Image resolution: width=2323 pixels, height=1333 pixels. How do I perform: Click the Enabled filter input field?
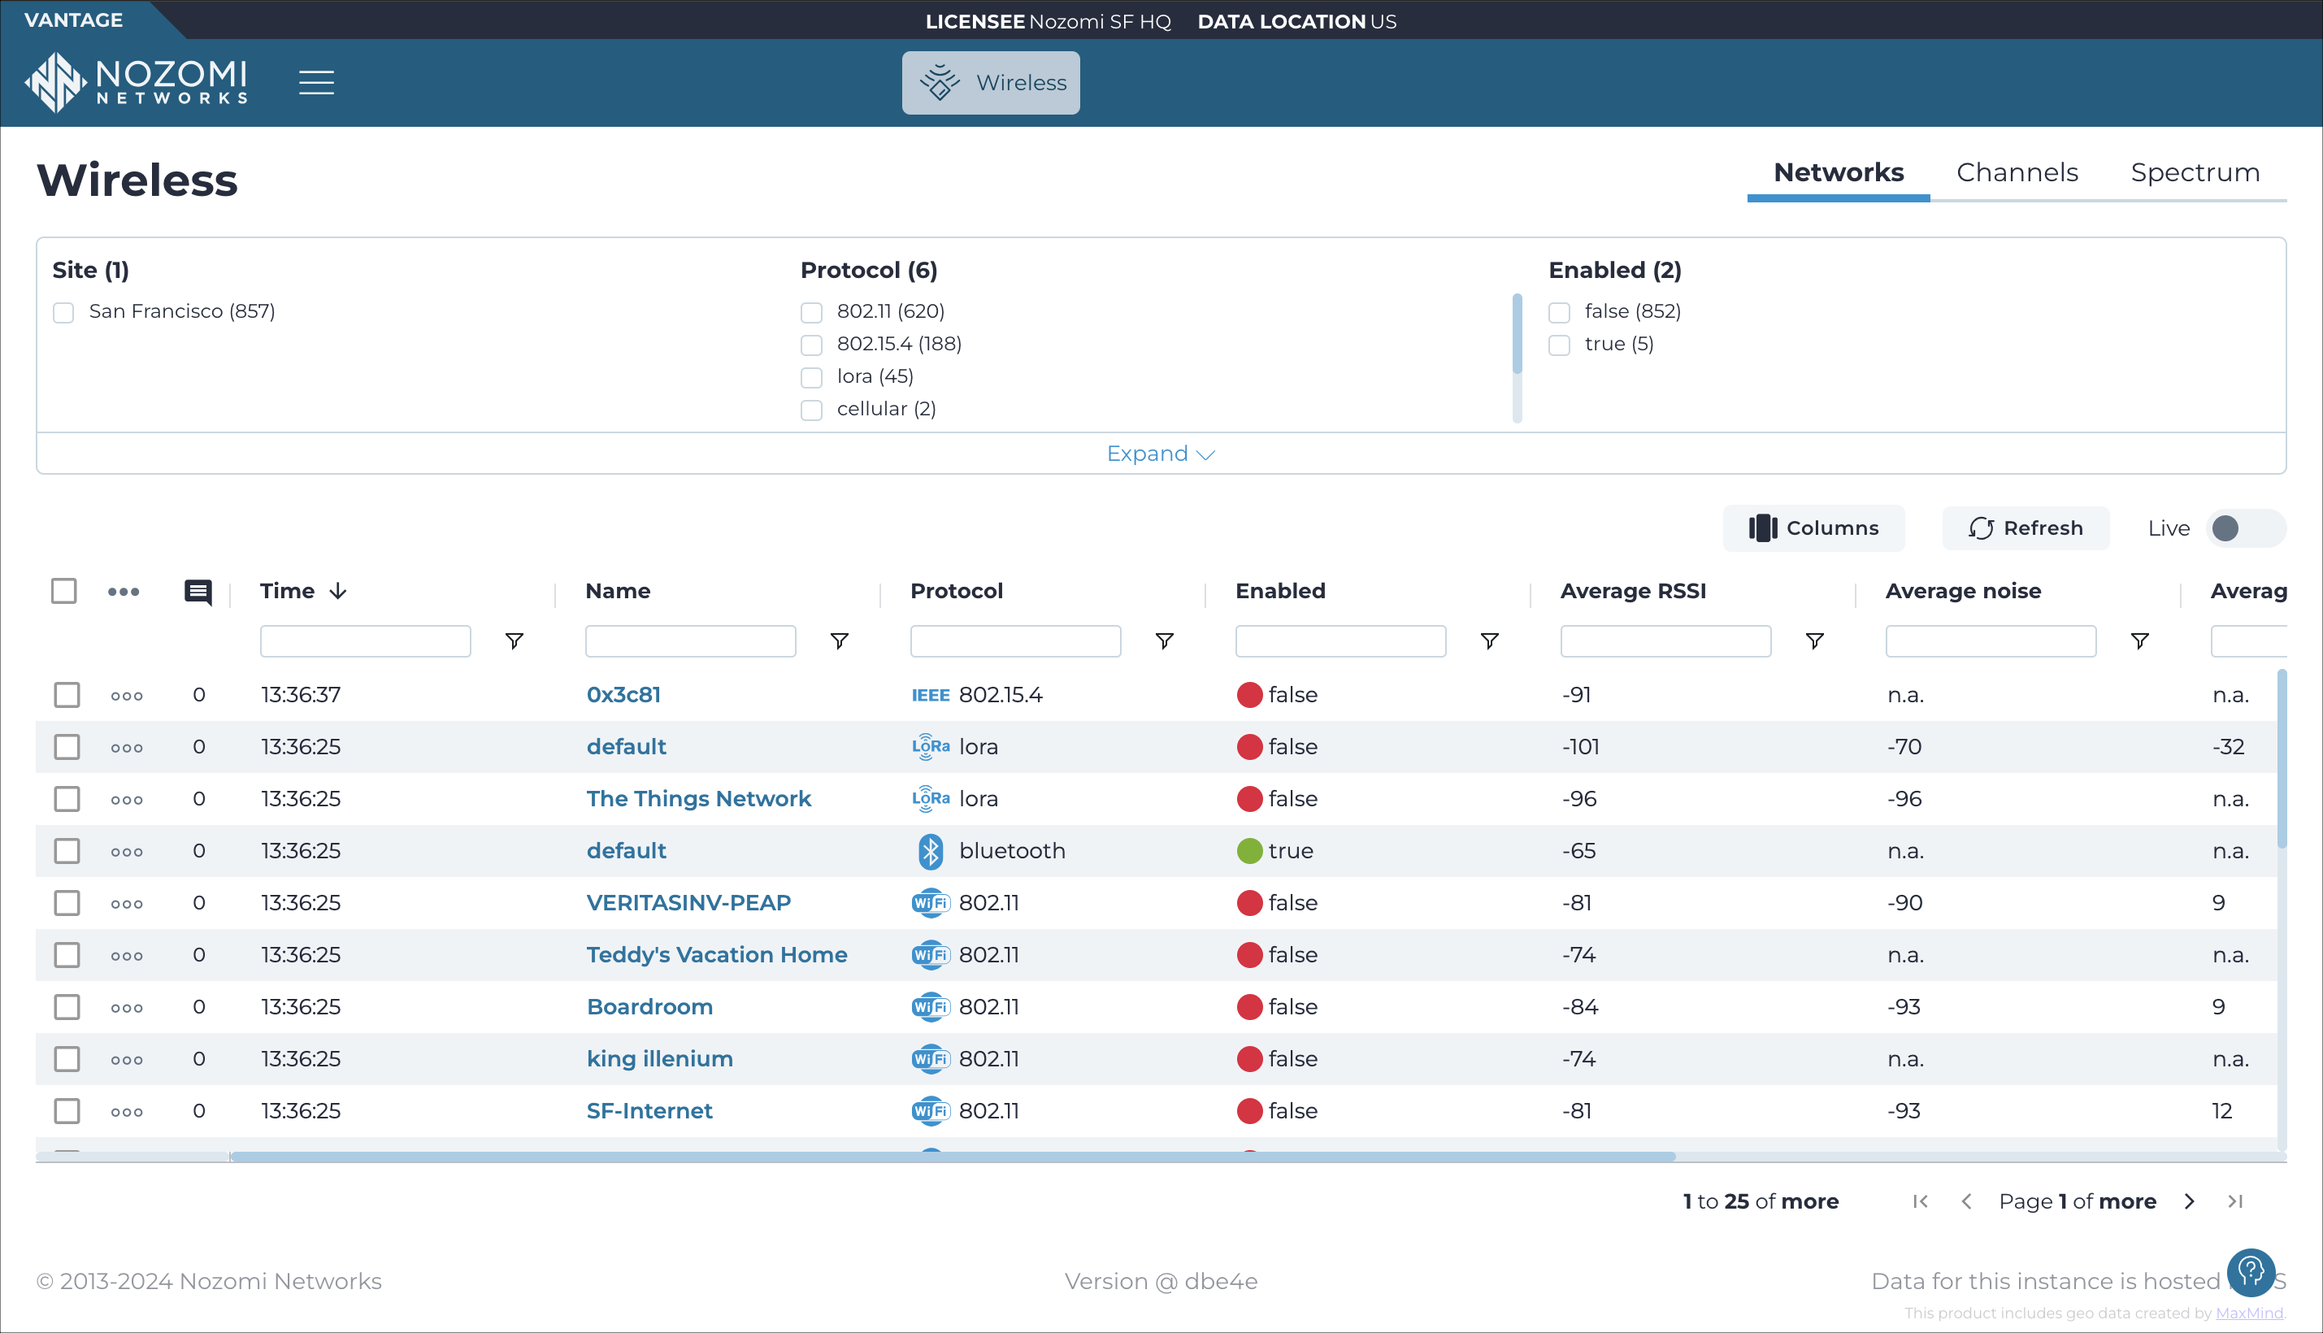point(1340,640)
